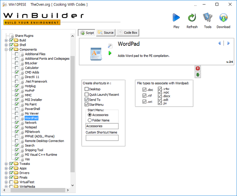Image resolution: width=237 pixels, height=196 pixels.
Task: Click the red up arrow button
Action: [198, 69]
